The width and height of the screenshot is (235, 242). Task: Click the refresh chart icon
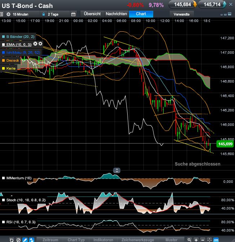click(x=12, y=240)
